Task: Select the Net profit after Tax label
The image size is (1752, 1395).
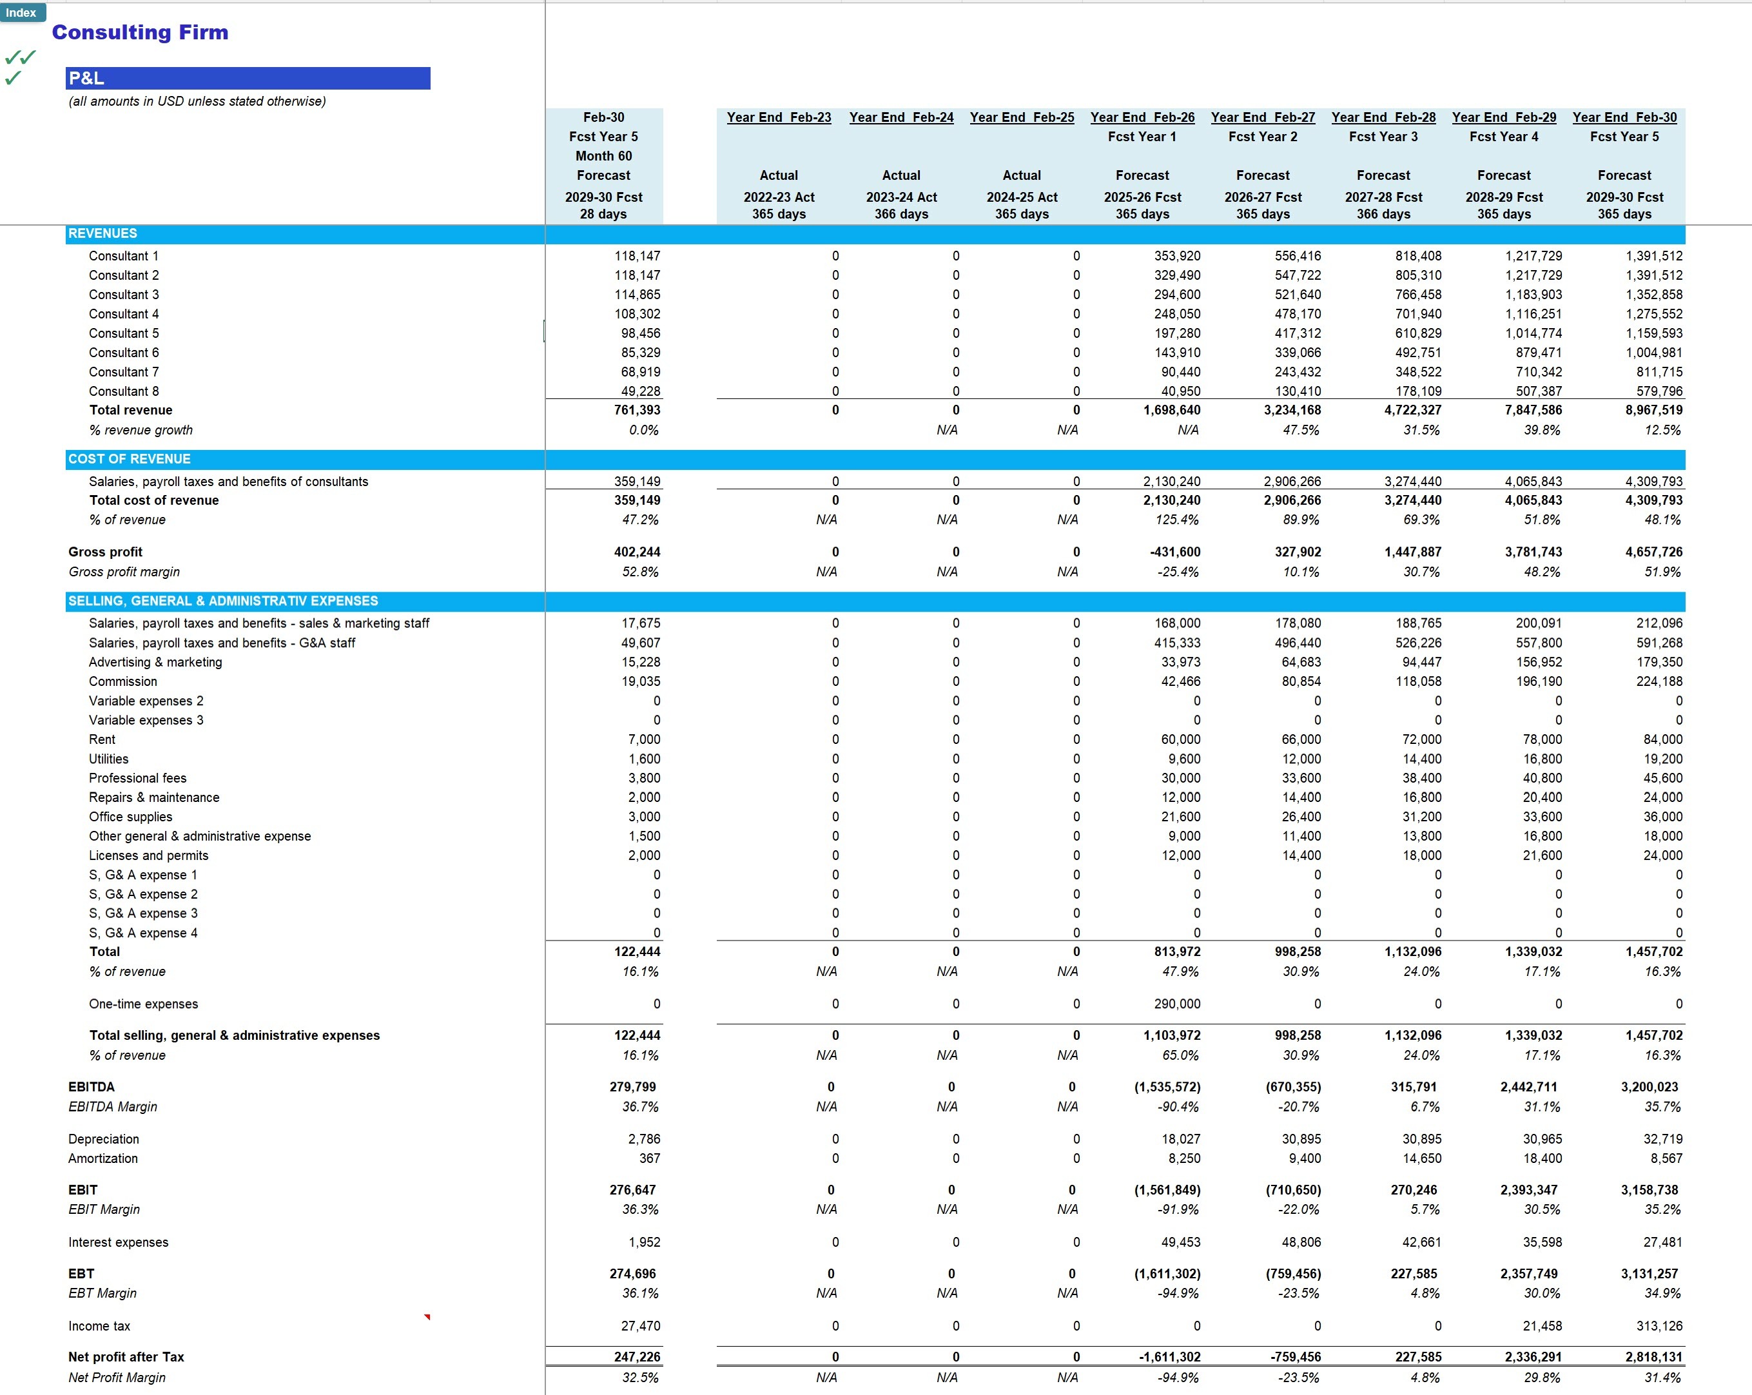Action: click(126, 1358)
